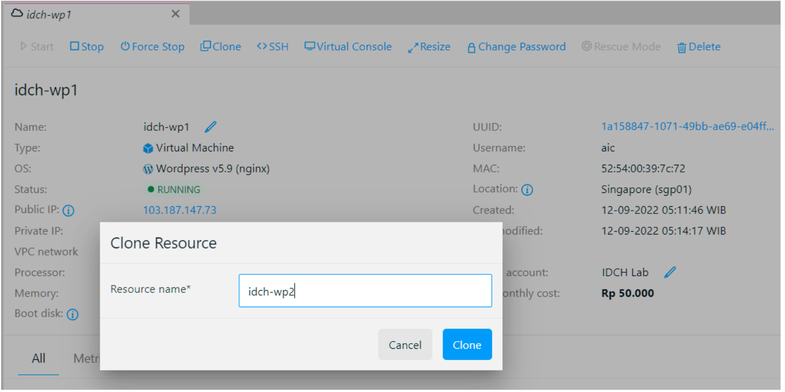Click the Delete trash icon

point(682,48)
